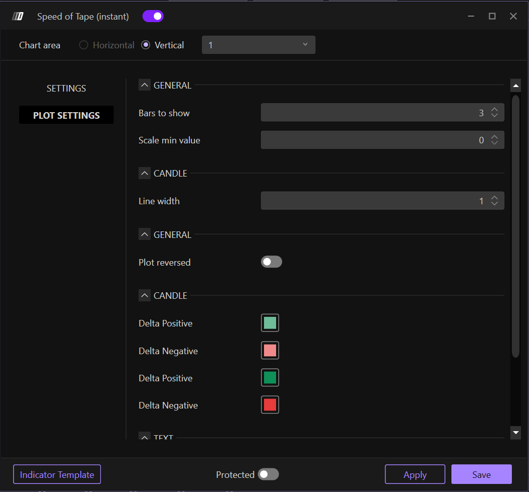The height and width of the screenshot is (492, 529).
Task: Open the chart area number dropdown
Action: click(258, 45)
